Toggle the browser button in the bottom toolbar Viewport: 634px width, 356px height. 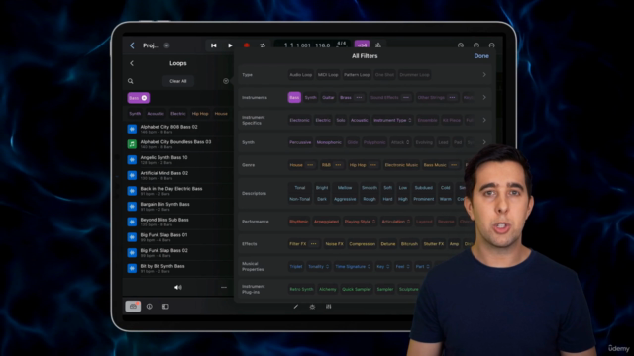pos(133,307)
